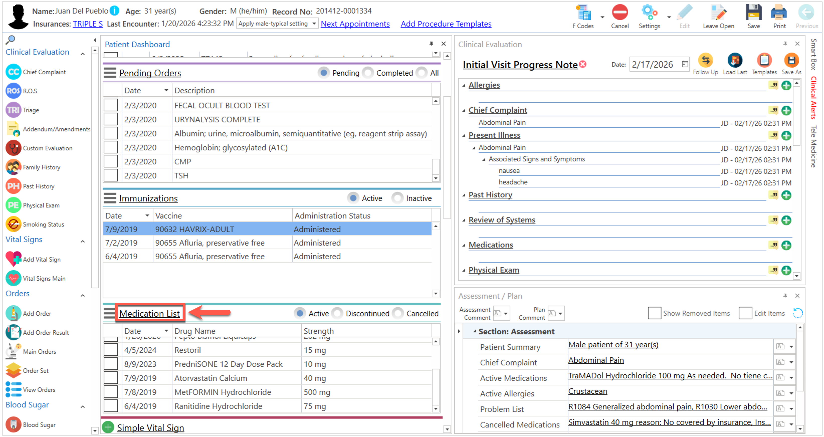Image resolution: width=824 pixels, height=437 pixels.
Task: Open the male-typical setting dropdown
Action: click(x=314, y=24)
